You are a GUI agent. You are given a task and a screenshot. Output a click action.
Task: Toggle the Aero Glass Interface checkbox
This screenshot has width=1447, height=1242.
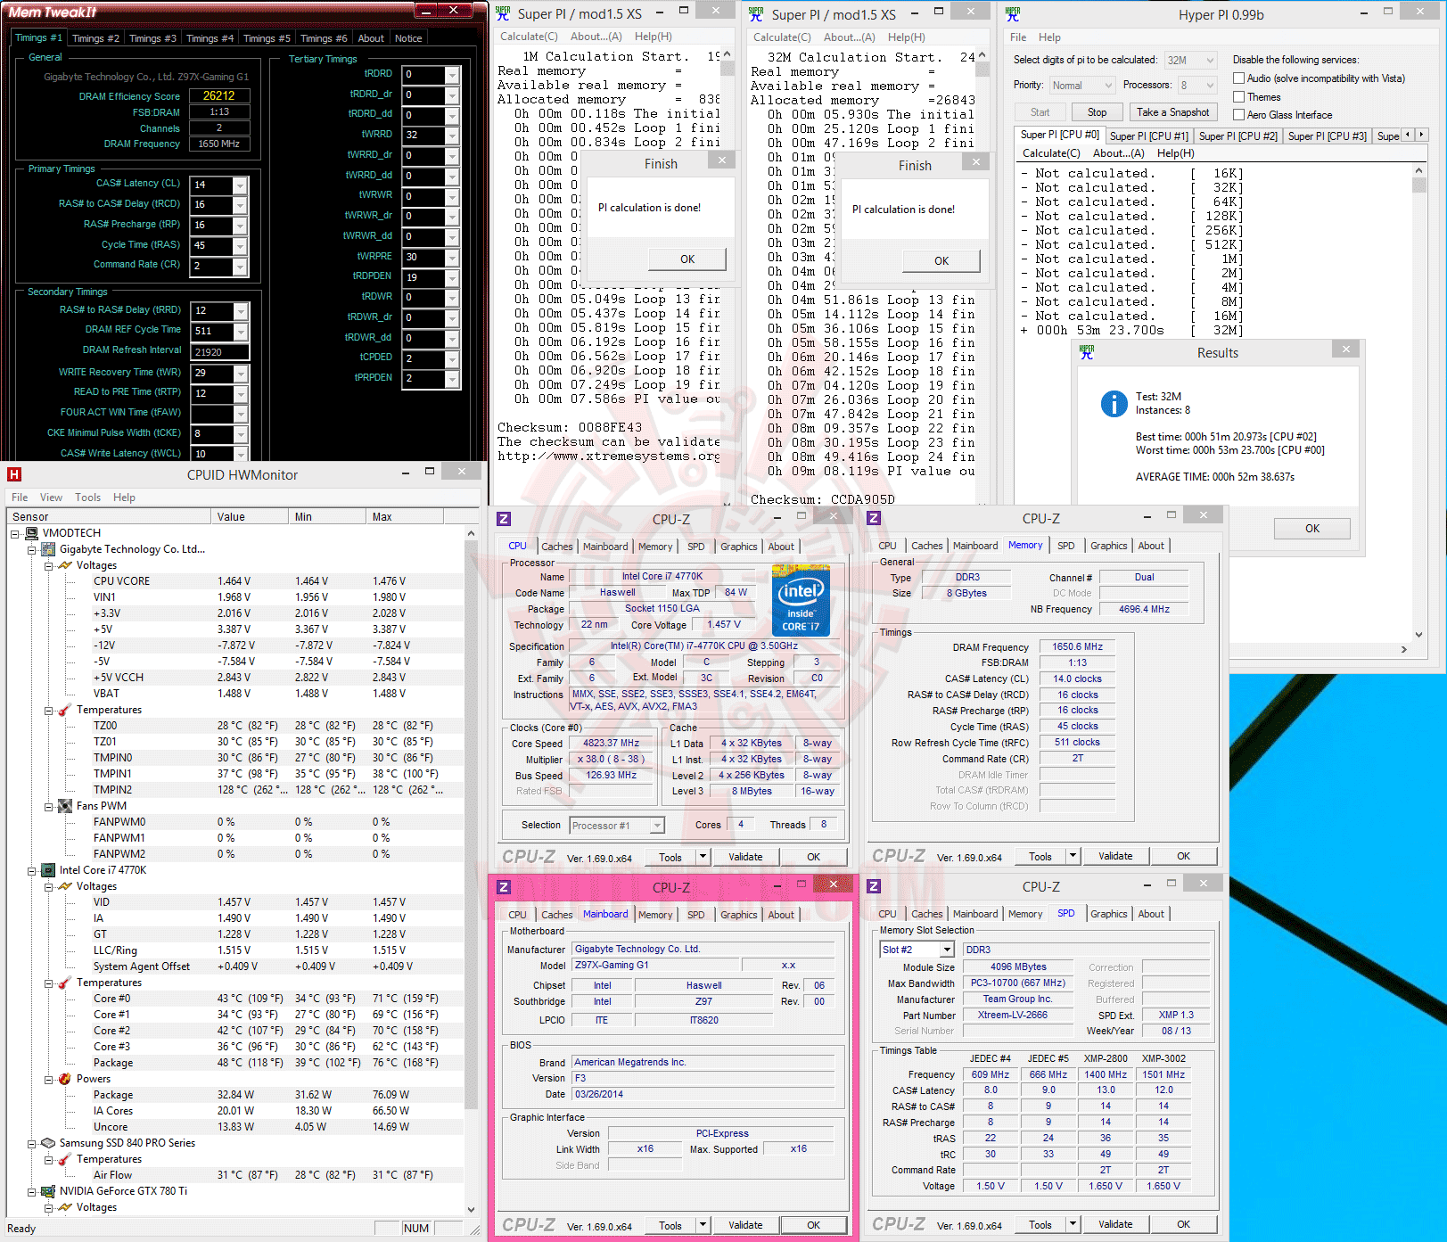(1238, 114)
